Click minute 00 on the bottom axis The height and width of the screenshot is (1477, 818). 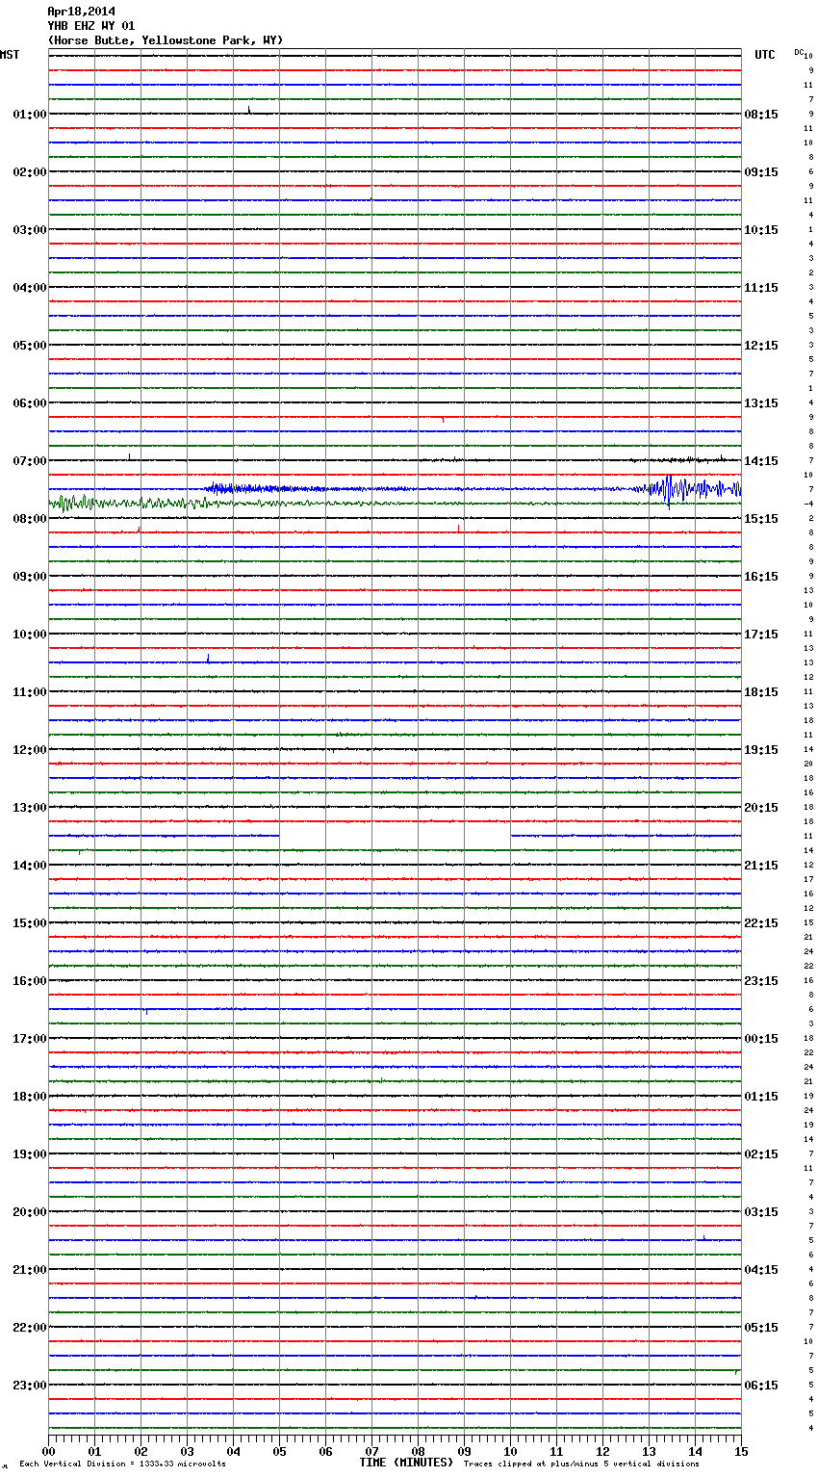[48, 1451]
